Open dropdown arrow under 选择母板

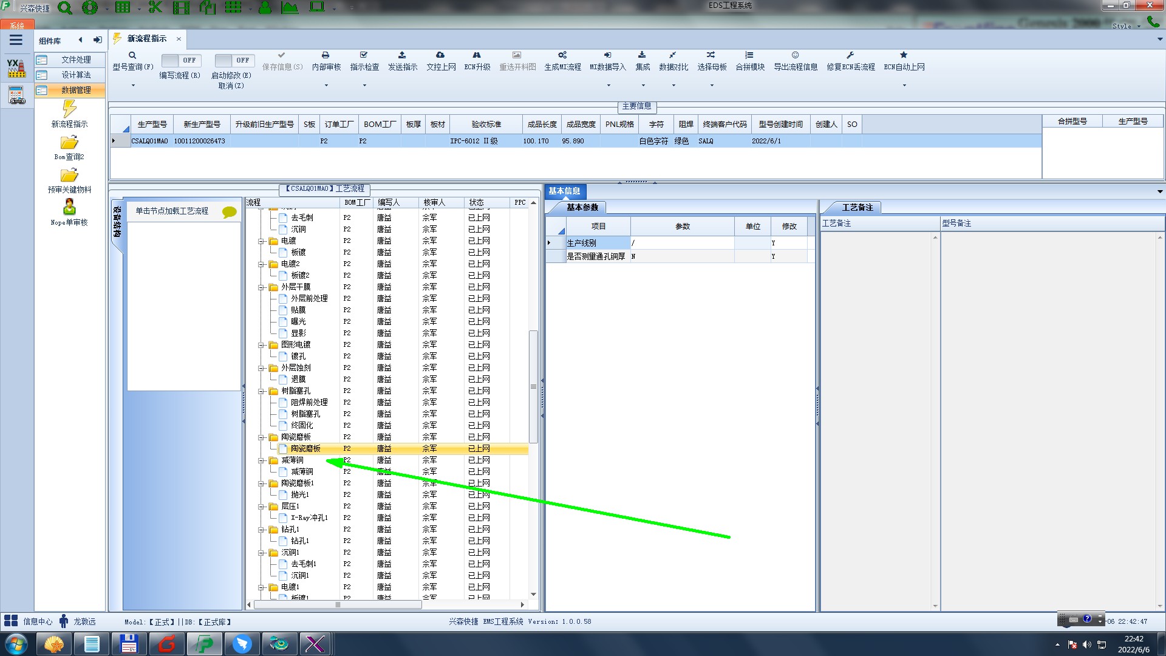[712, 86]
